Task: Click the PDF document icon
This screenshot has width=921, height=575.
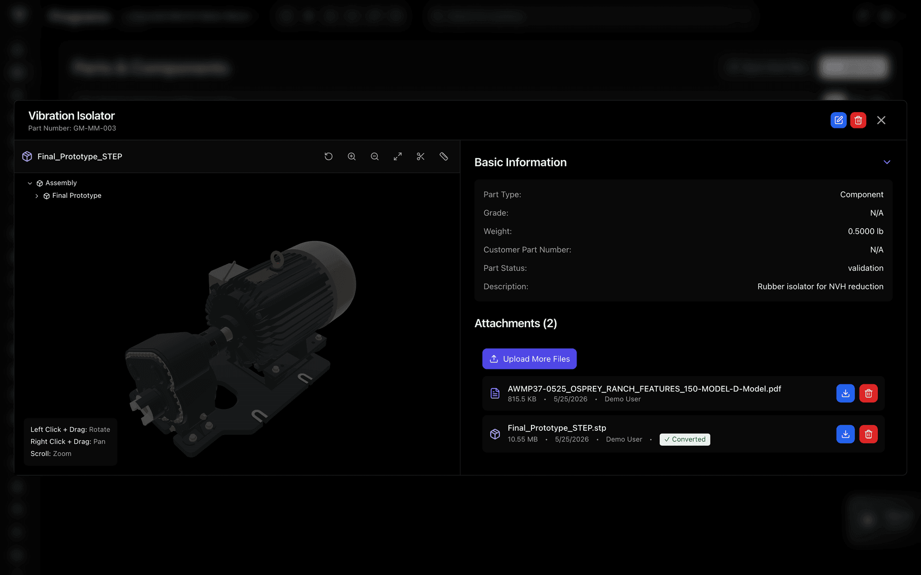Action: click(495, 393)
